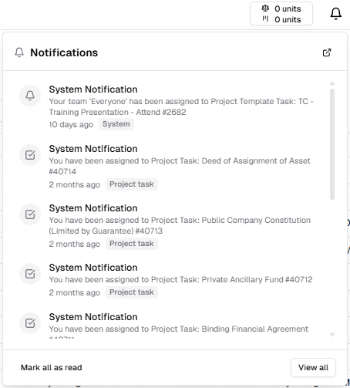350x388 pixels.
Task: Open the 0 units counter widget
Action: [x=281, y=14]
